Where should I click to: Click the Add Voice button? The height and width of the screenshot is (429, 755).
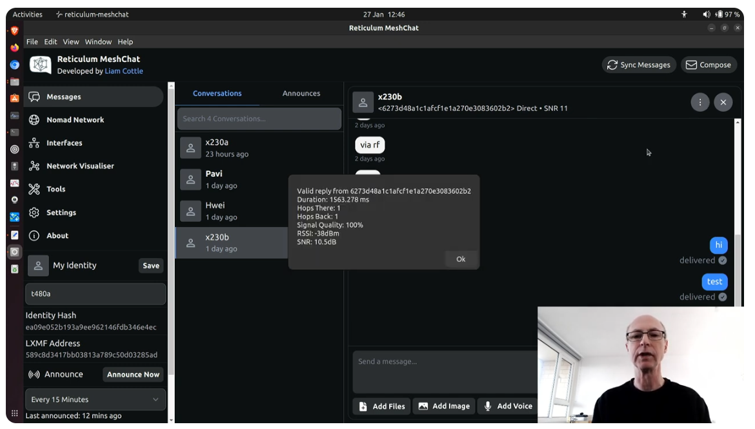click(508, 406)
